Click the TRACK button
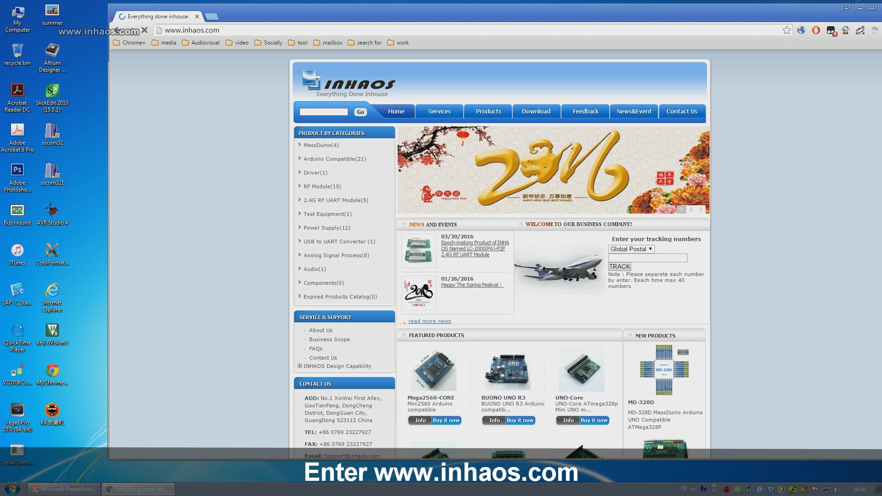The width and height of the screenshot is (882, 496). (x=619, y=266)
